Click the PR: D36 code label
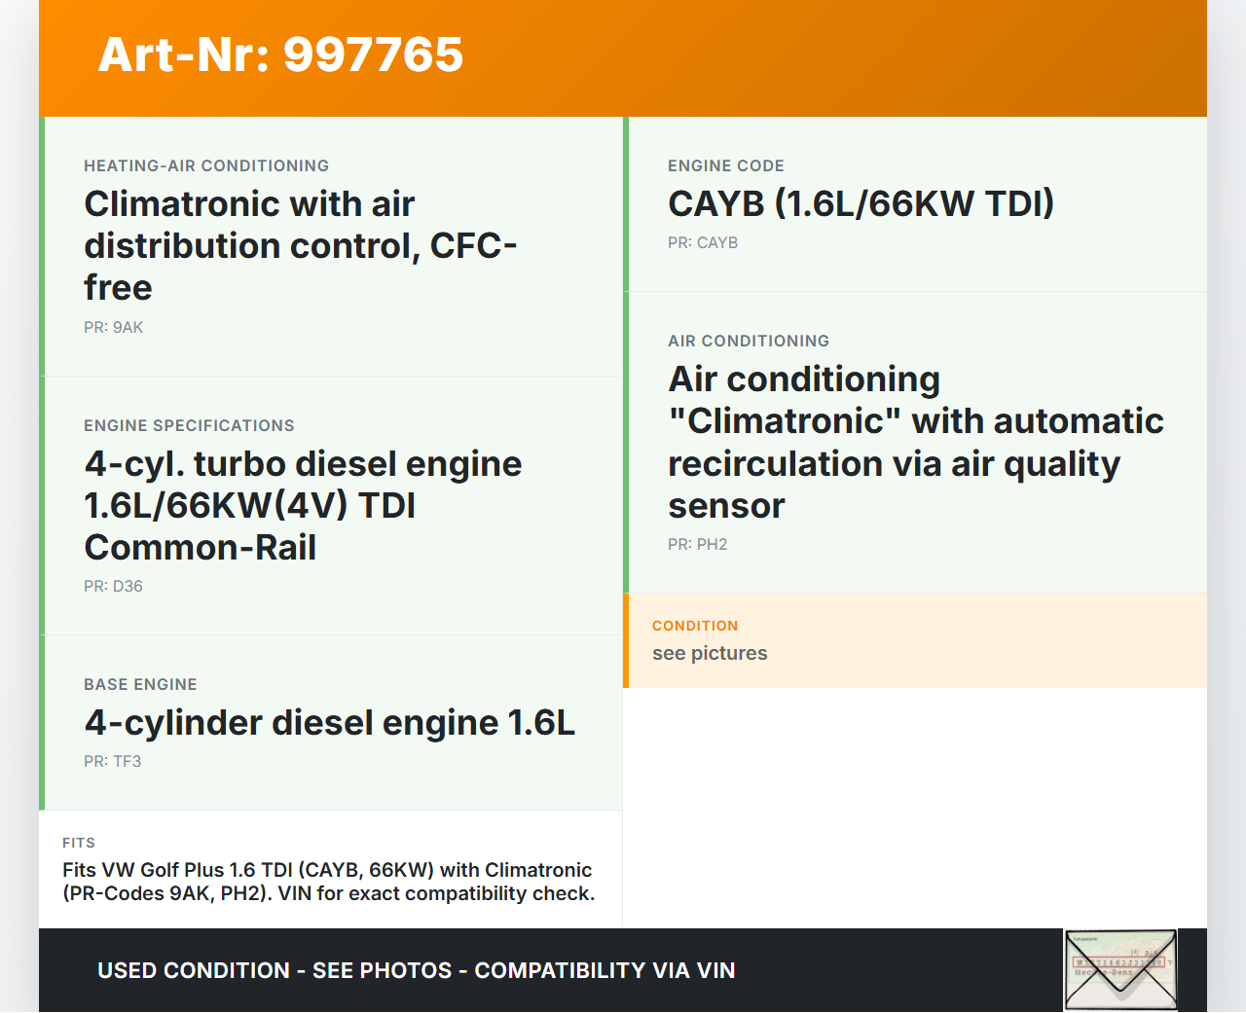 (x=113, y=587)
